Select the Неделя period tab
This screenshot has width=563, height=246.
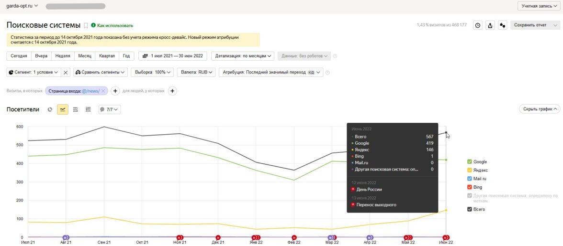point(63,56)
